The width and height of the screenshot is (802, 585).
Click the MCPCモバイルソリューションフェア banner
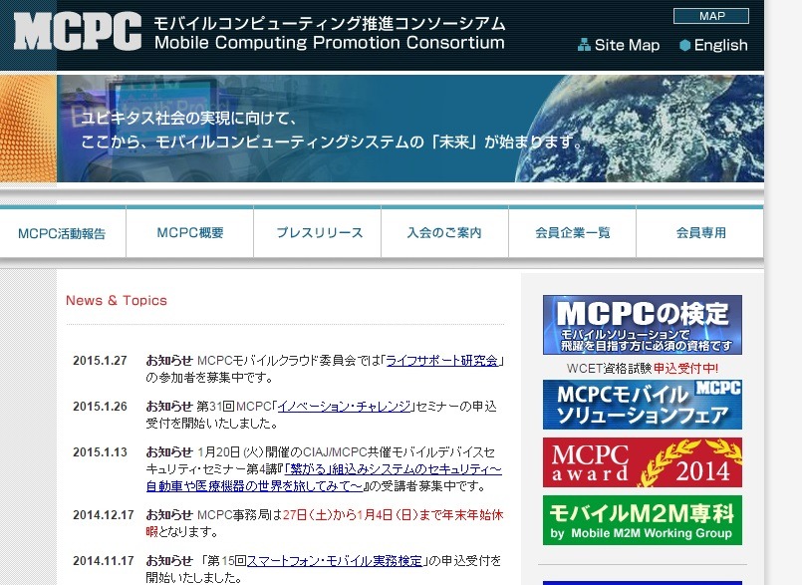[643, 405]
